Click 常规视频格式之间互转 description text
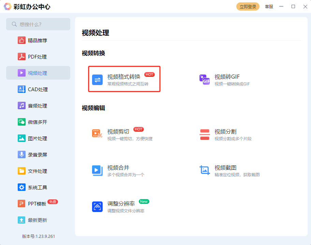Screen dimensions: 311x245 128,84
